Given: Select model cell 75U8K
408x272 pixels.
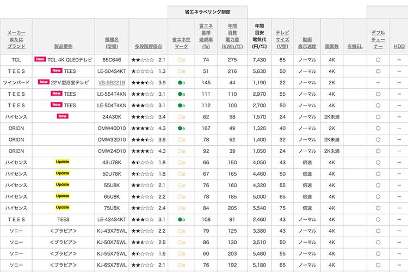Looking at the screenshot, I should [x=112, y=208].
